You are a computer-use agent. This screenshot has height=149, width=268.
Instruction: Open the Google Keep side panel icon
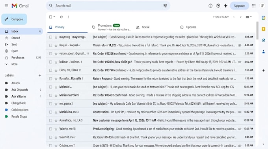[263, 29]
